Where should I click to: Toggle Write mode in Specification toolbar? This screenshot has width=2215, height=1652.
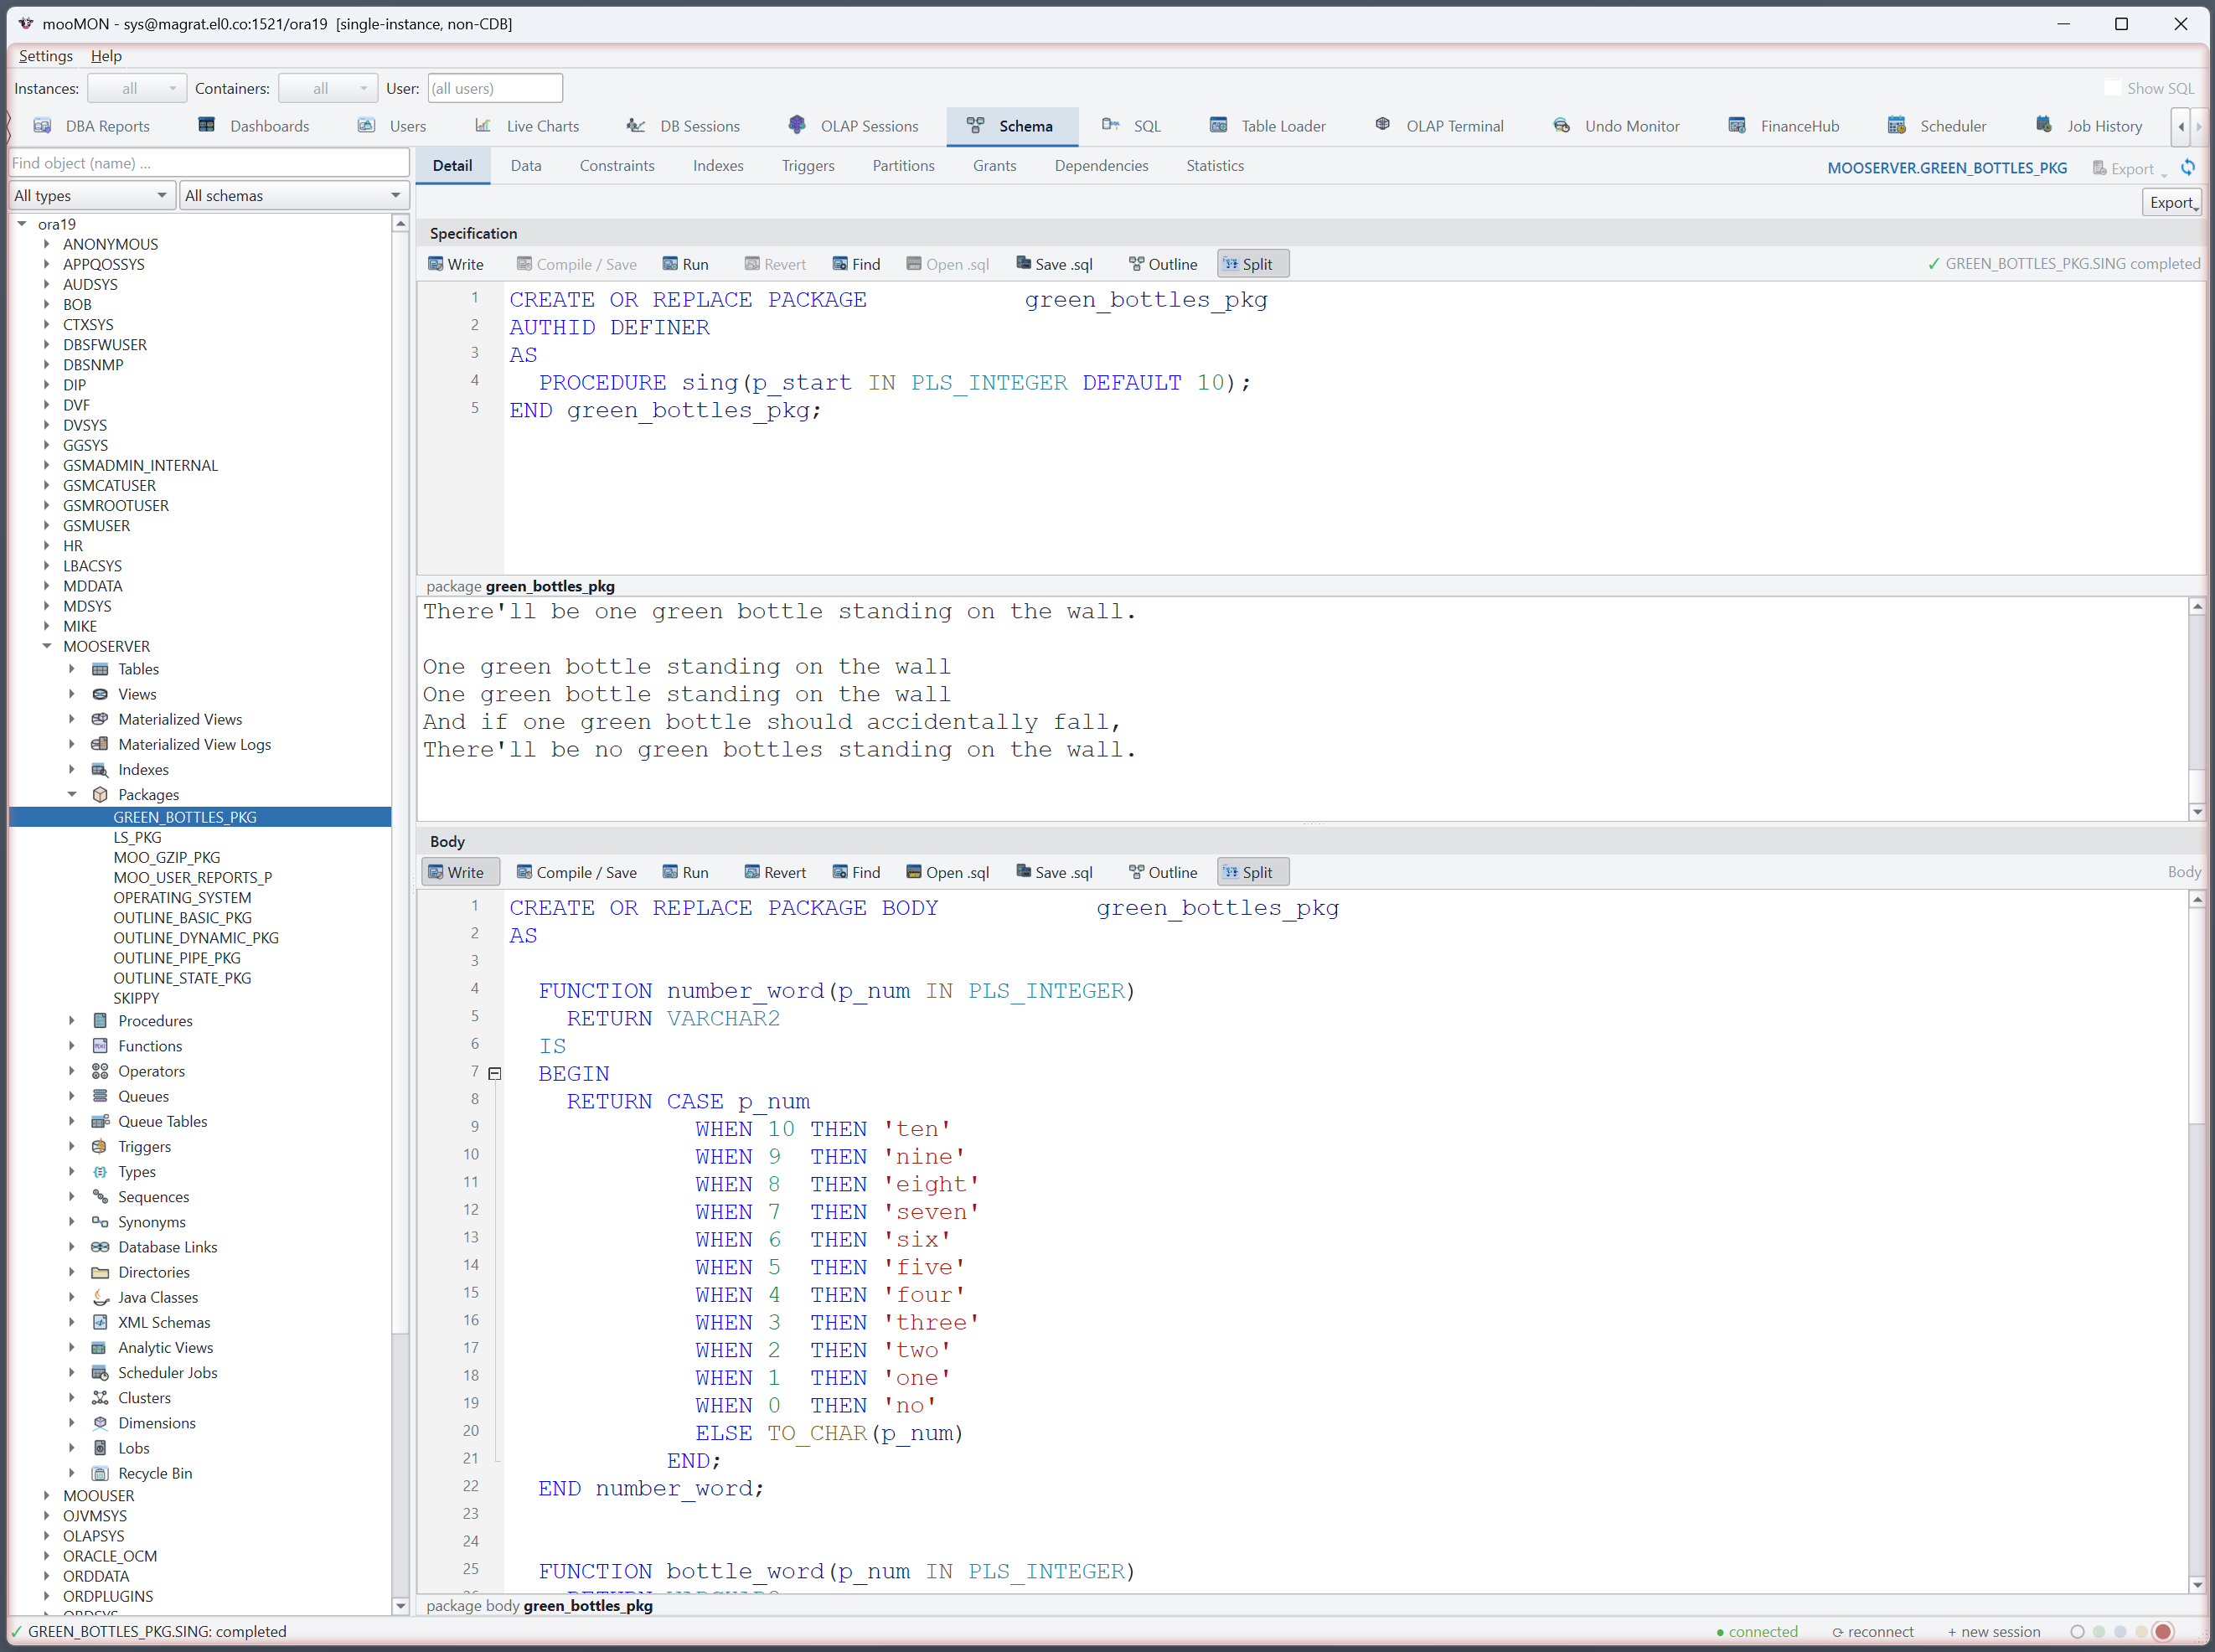point(455,264)
